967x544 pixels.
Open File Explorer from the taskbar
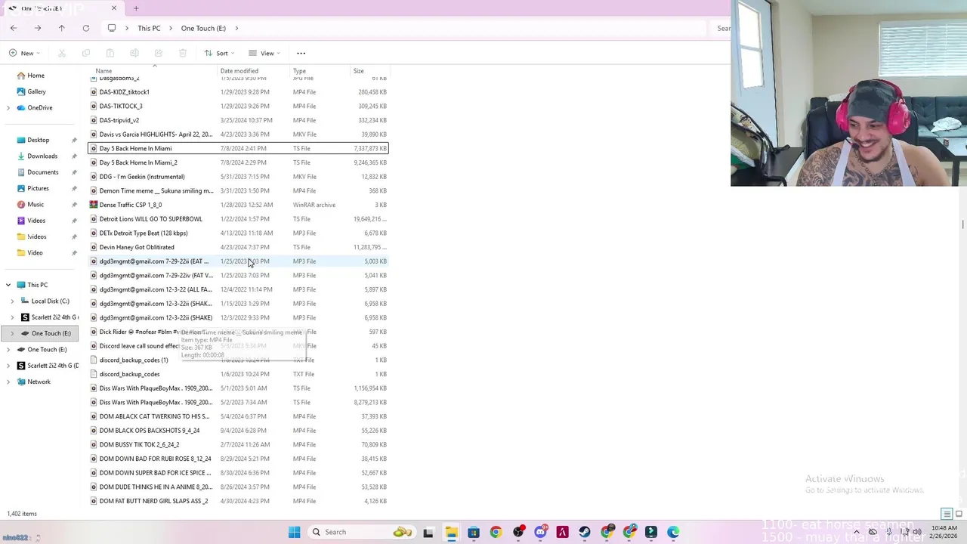[x=451, y=532]
